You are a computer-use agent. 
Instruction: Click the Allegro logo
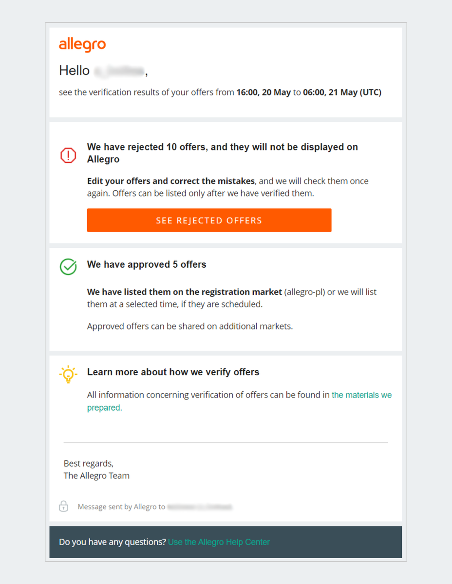(x=82, y=45)
